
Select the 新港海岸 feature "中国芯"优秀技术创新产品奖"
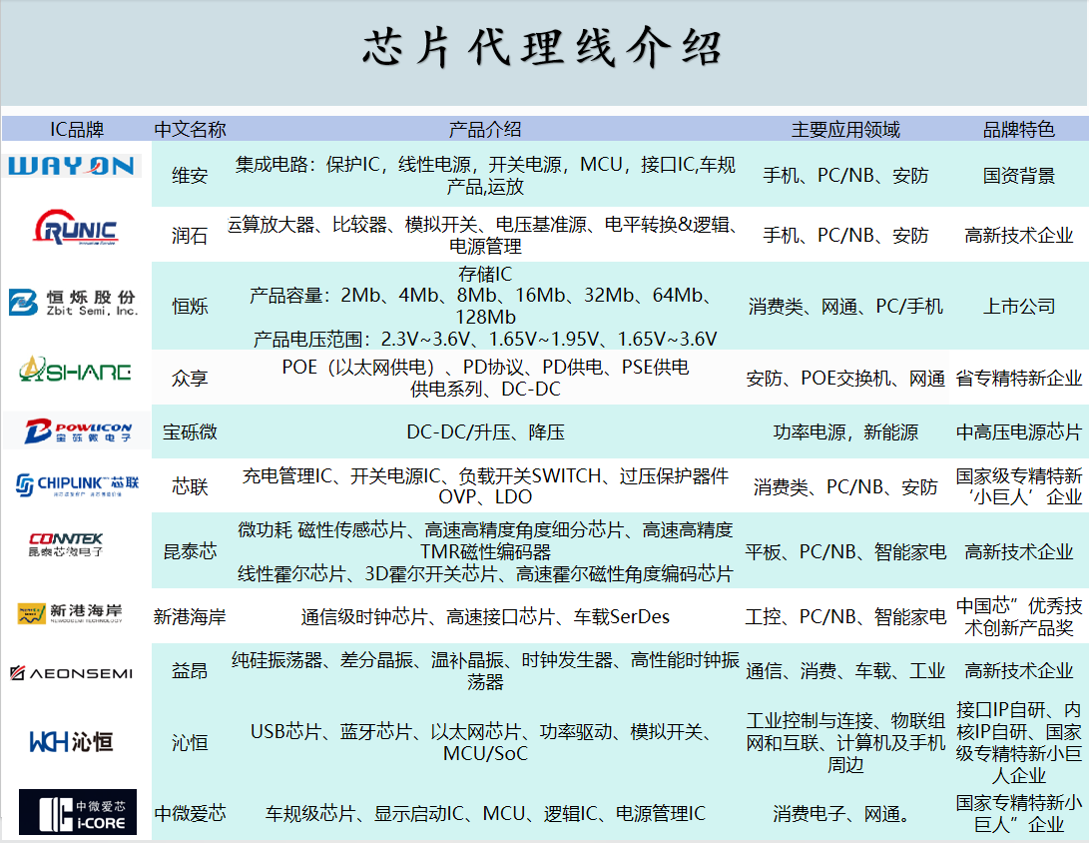tap(1018, 616)
